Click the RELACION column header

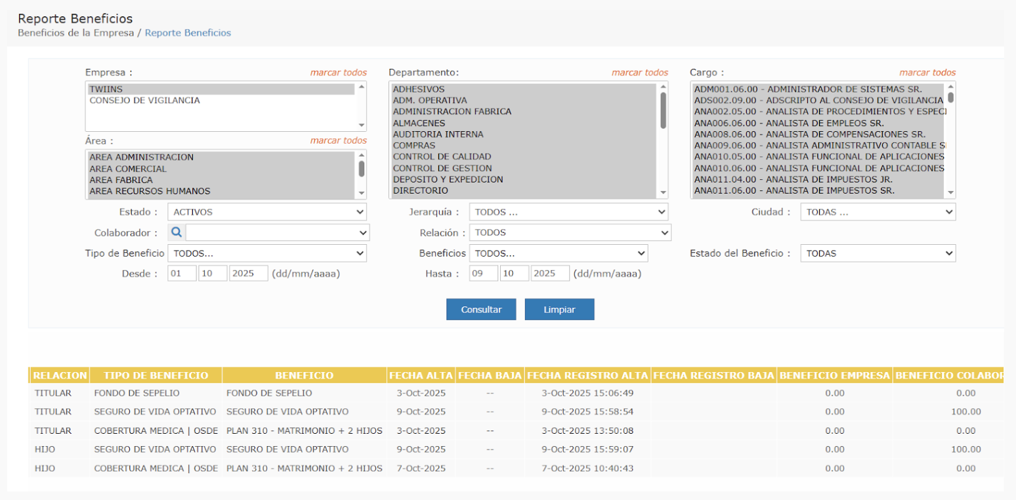pos(60,375)
